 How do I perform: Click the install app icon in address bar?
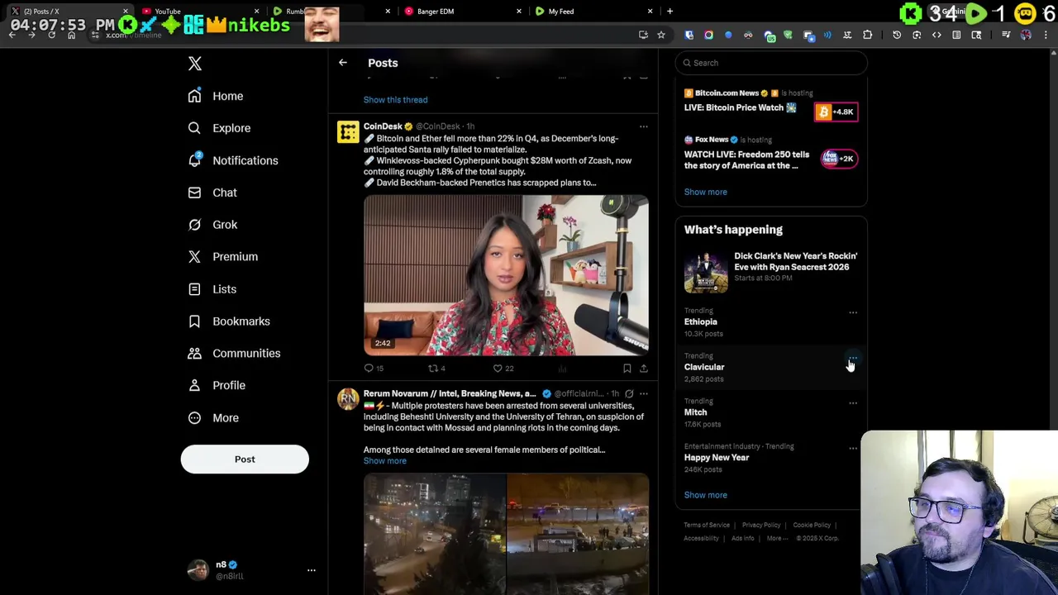643,35
